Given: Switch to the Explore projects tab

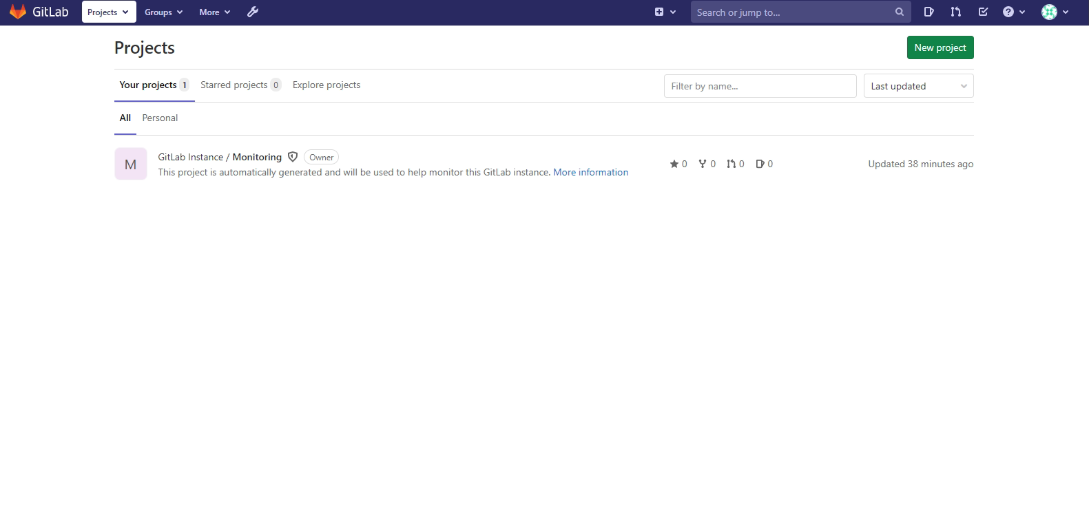Looking at the screenshot, I should [x=326, y=85].
